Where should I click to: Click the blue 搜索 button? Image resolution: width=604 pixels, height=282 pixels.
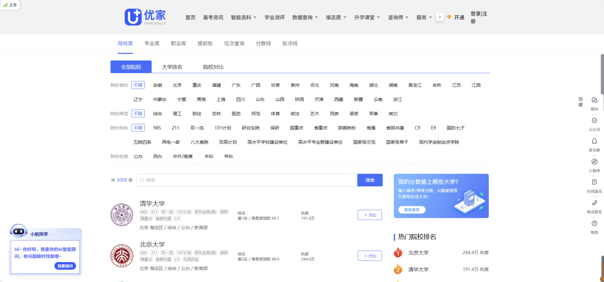tap(370, 180)
